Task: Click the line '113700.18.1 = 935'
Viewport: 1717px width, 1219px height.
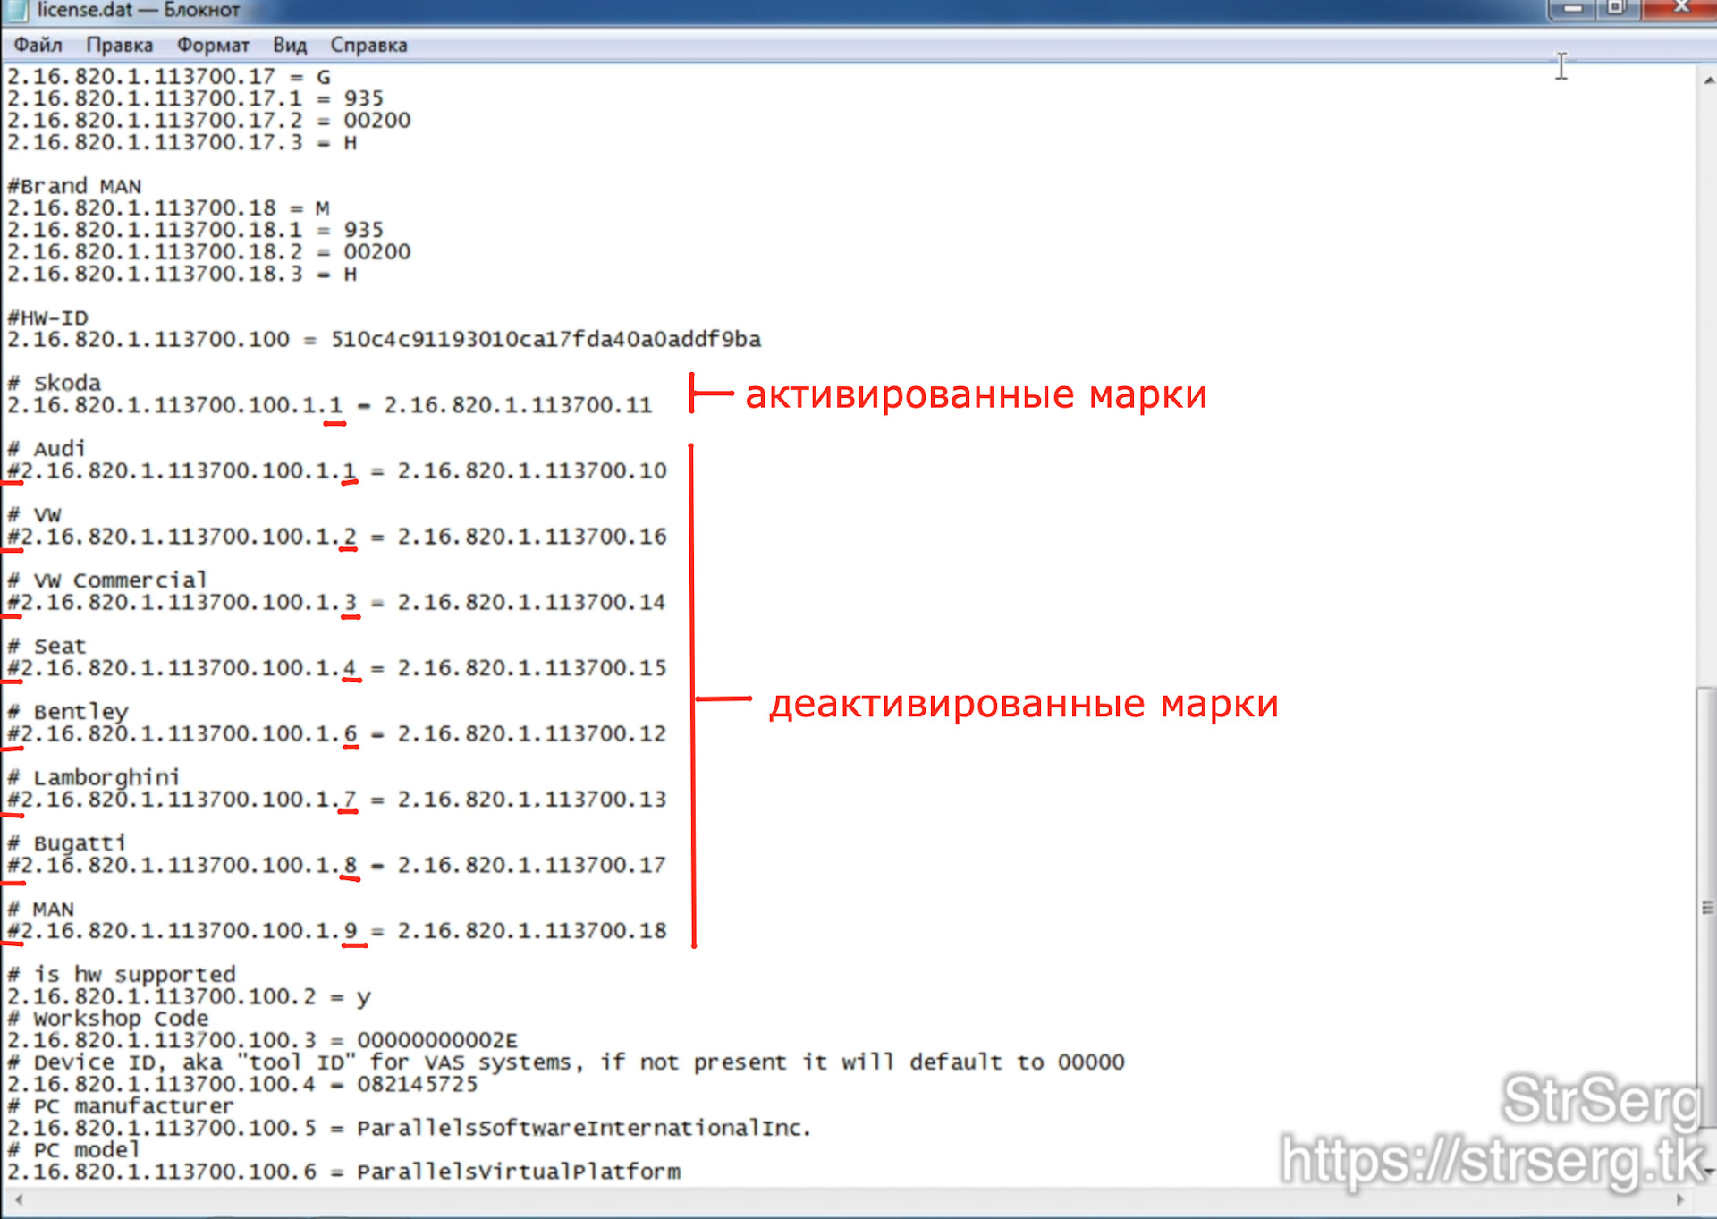Action: click(x=196, y=230)
